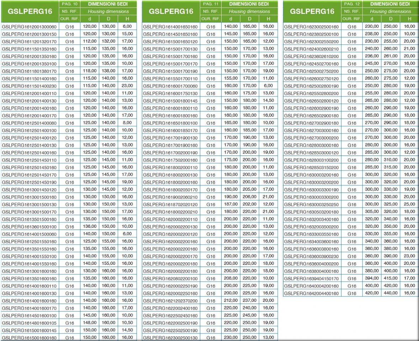Viewport: 419px width, 341px height.
Task: Click the PAG. 11 header cell
Action: point(211,4)
